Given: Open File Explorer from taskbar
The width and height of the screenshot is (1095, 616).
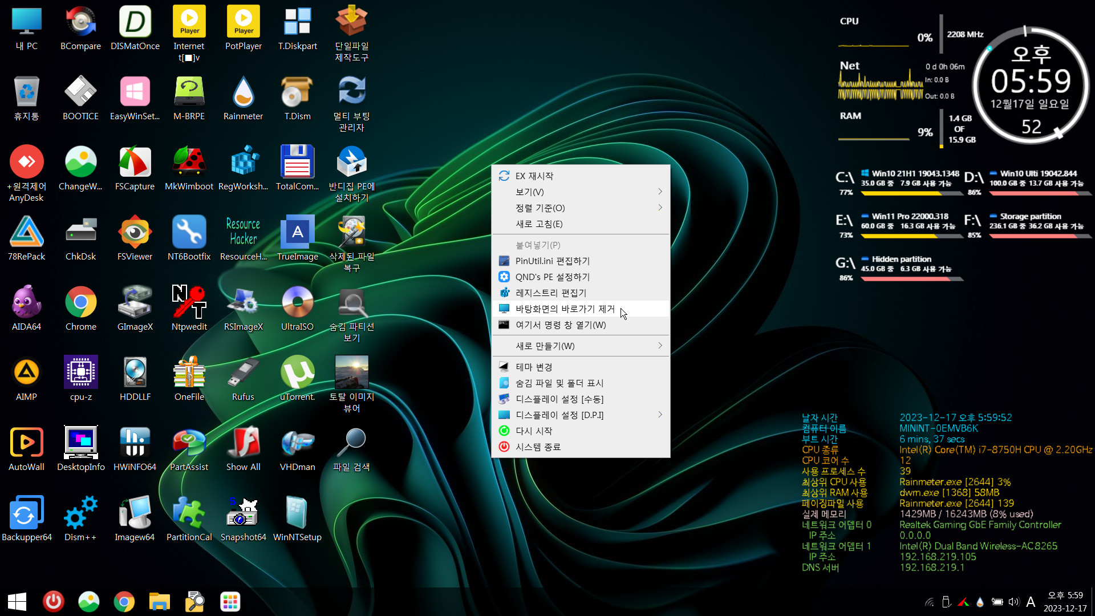Looking at the screenshot, I should click(160, 602).
